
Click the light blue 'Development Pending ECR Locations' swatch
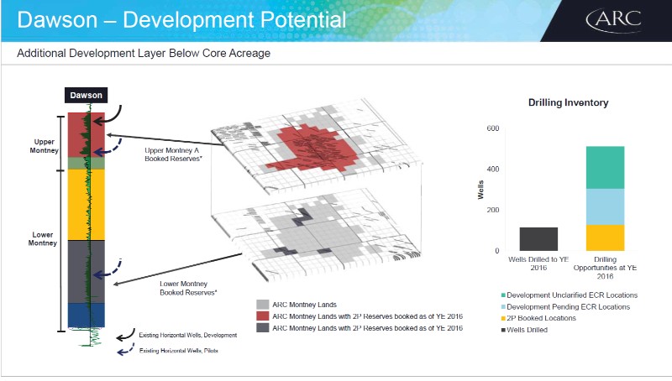click(503, 307)
